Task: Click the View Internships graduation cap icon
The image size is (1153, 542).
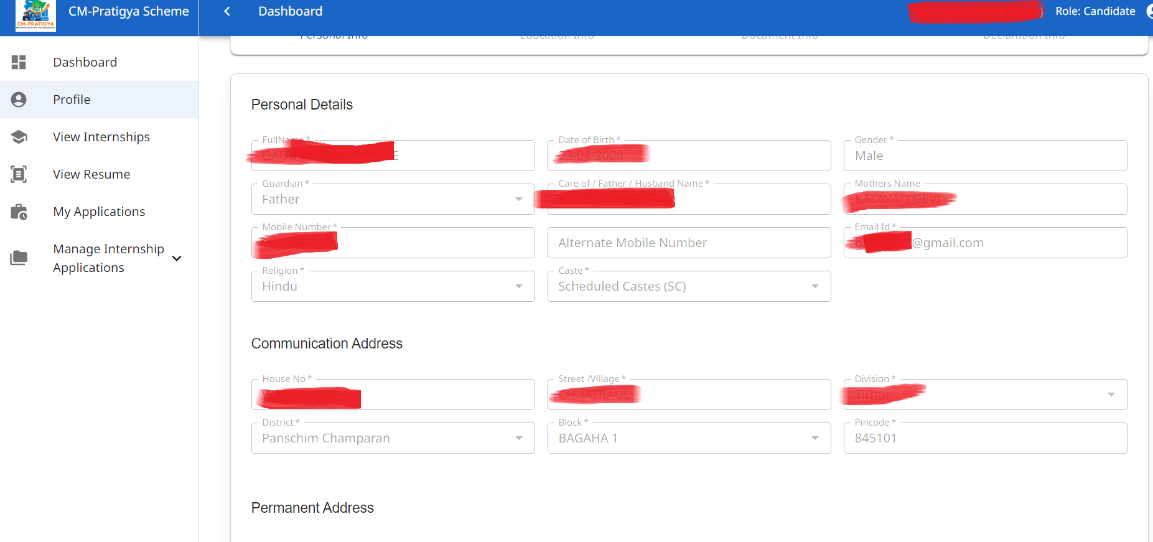Action: pyautogui.click(x=19, y=137)
